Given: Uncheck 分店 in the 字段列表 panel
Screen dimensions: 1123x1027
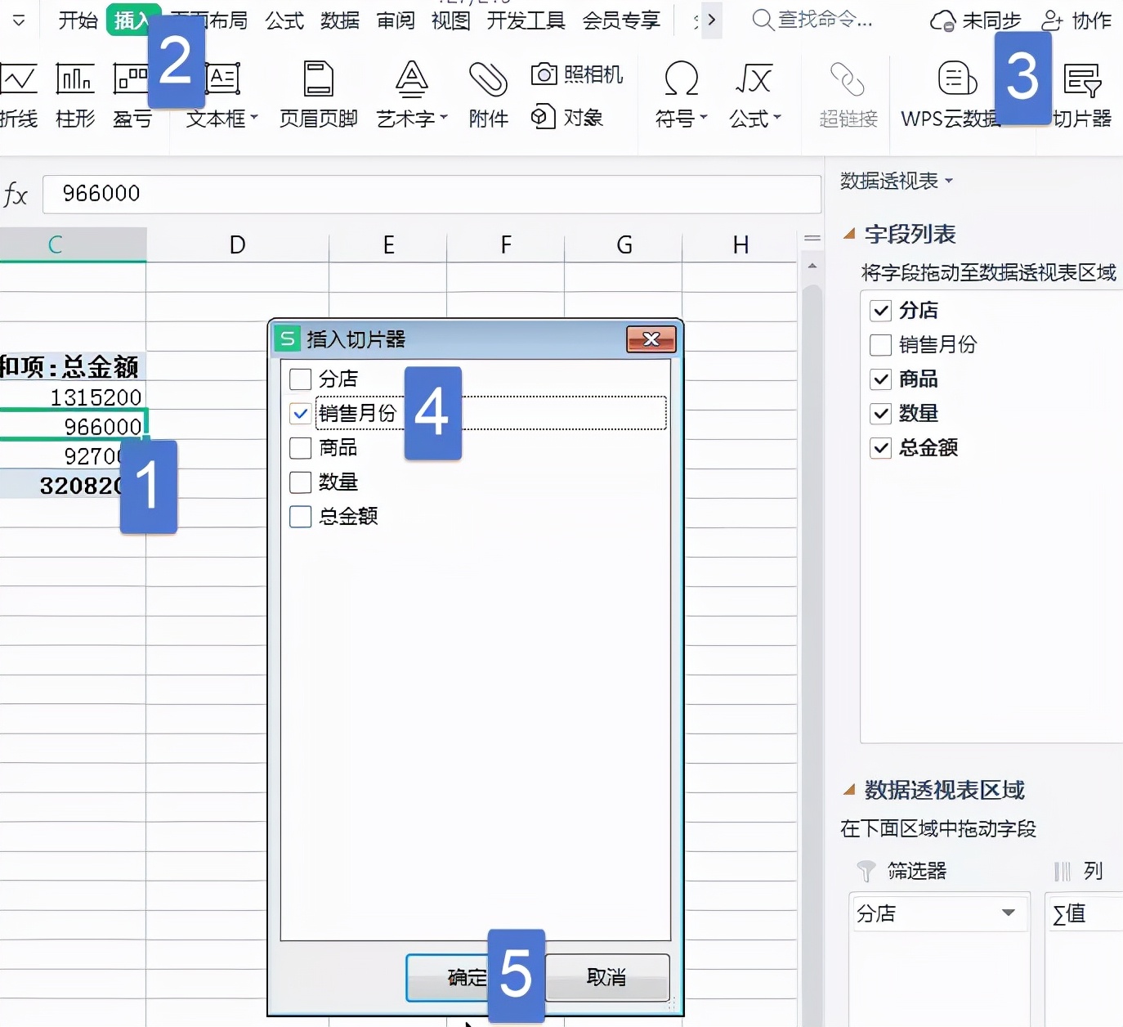Looking at the screenshot, I should 880,311.
